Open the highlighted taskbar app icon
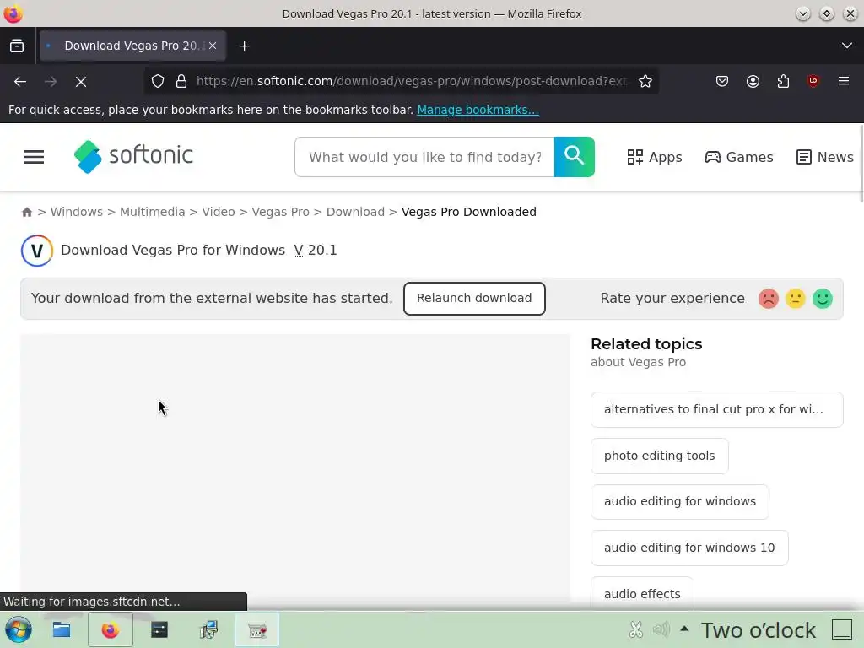The height and width of the screenshot is (648, 864). point(257,629)
